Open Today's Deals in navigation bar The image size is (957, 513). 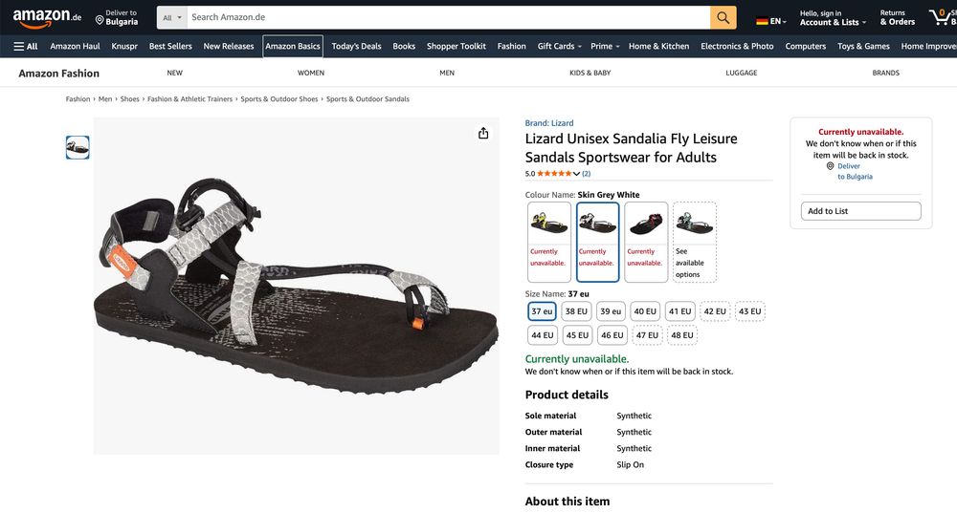tap(356, 46)
